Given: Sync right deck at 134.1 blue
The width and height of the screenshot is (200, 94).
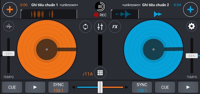Looking at the screenshot, I should coord(142,87).
